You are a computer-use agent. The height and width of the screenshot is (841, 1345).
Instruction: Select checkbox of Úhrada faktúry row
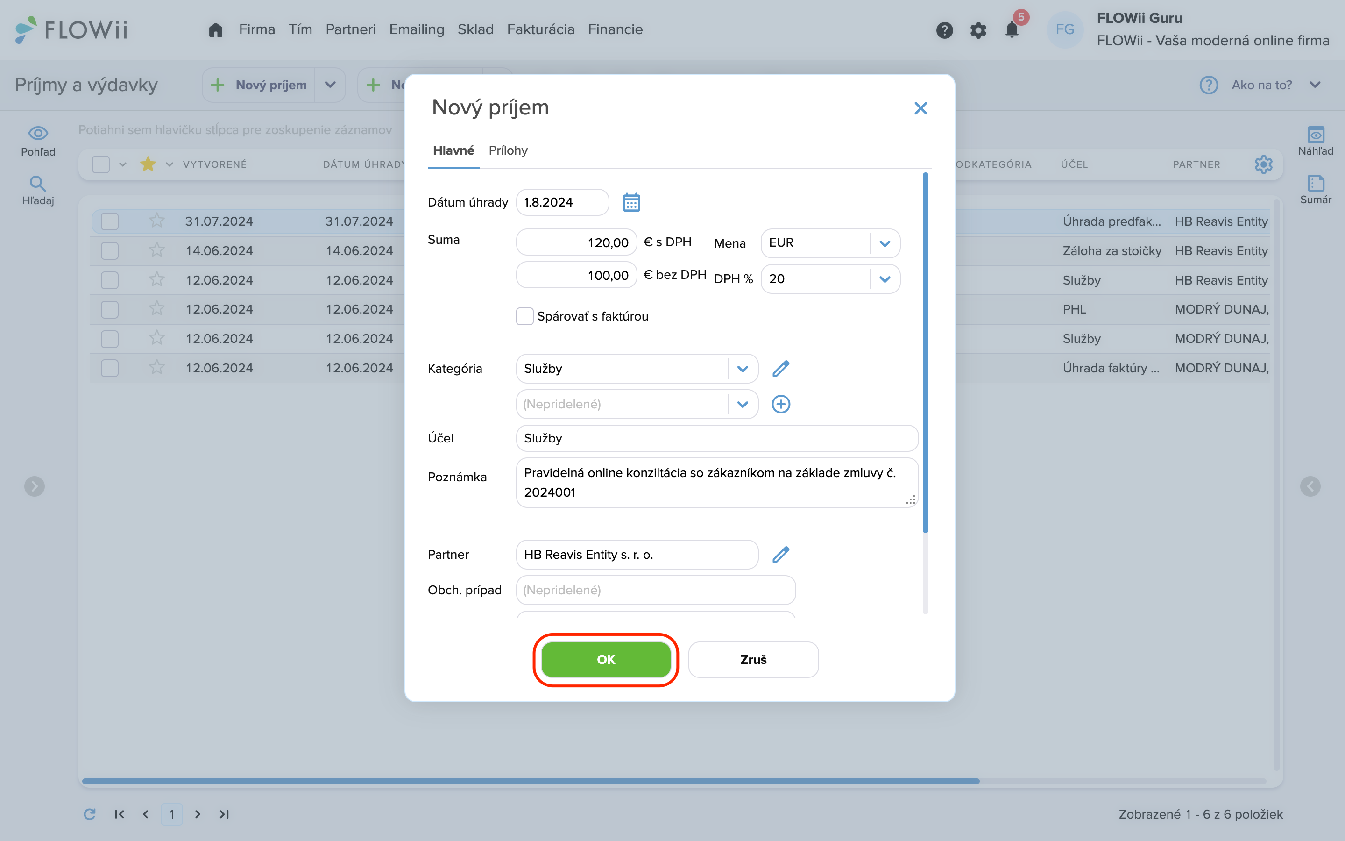[109, 368]
